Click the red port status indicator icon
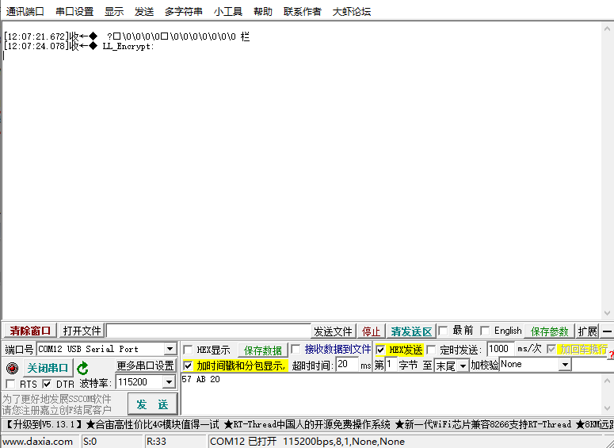Viewport: 614px width, 448px height. [12, 369]
